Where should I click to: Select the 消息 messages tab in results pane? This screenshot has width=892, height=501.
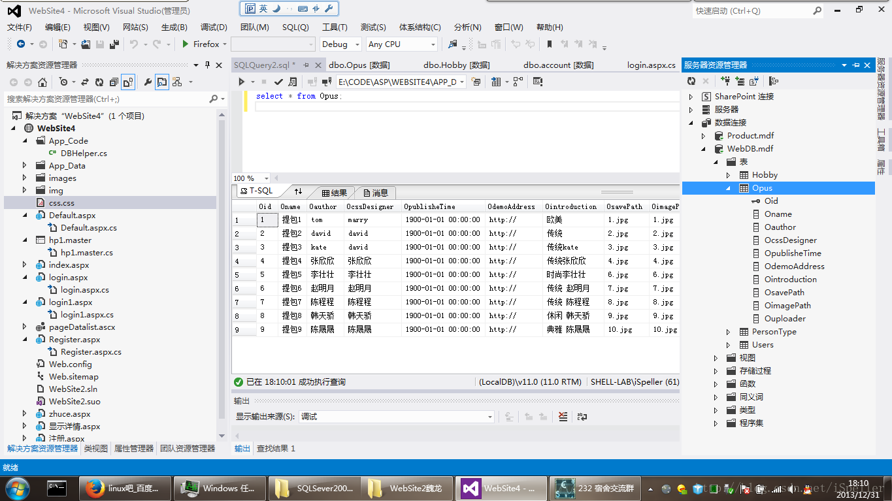pyautogui.click(x=375, y=193)
